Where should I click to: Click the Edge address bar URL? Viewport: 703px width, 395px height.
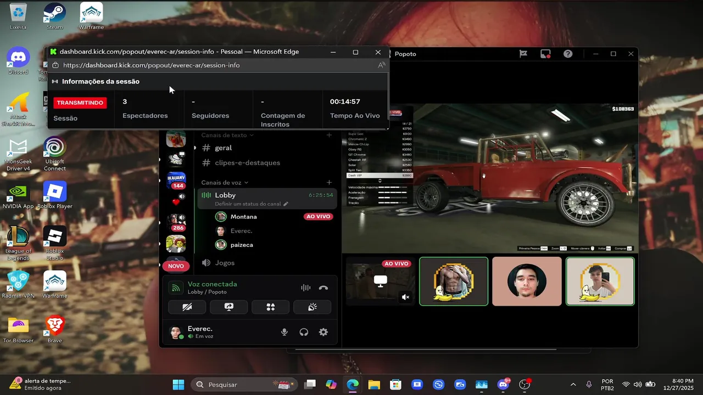[151, 65]
